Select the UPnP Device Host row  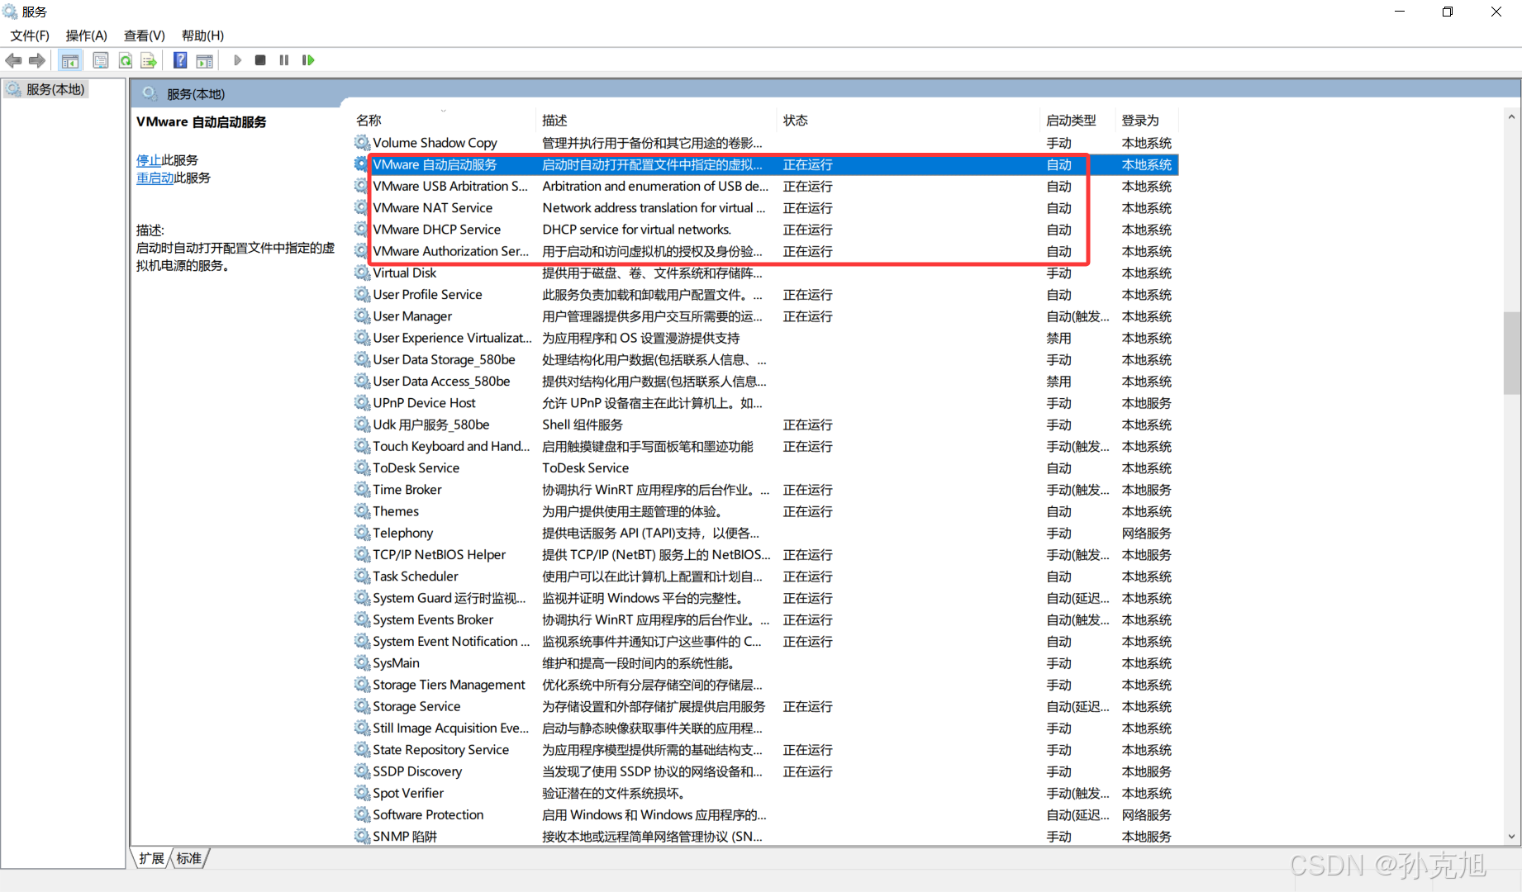click(765, 403)
